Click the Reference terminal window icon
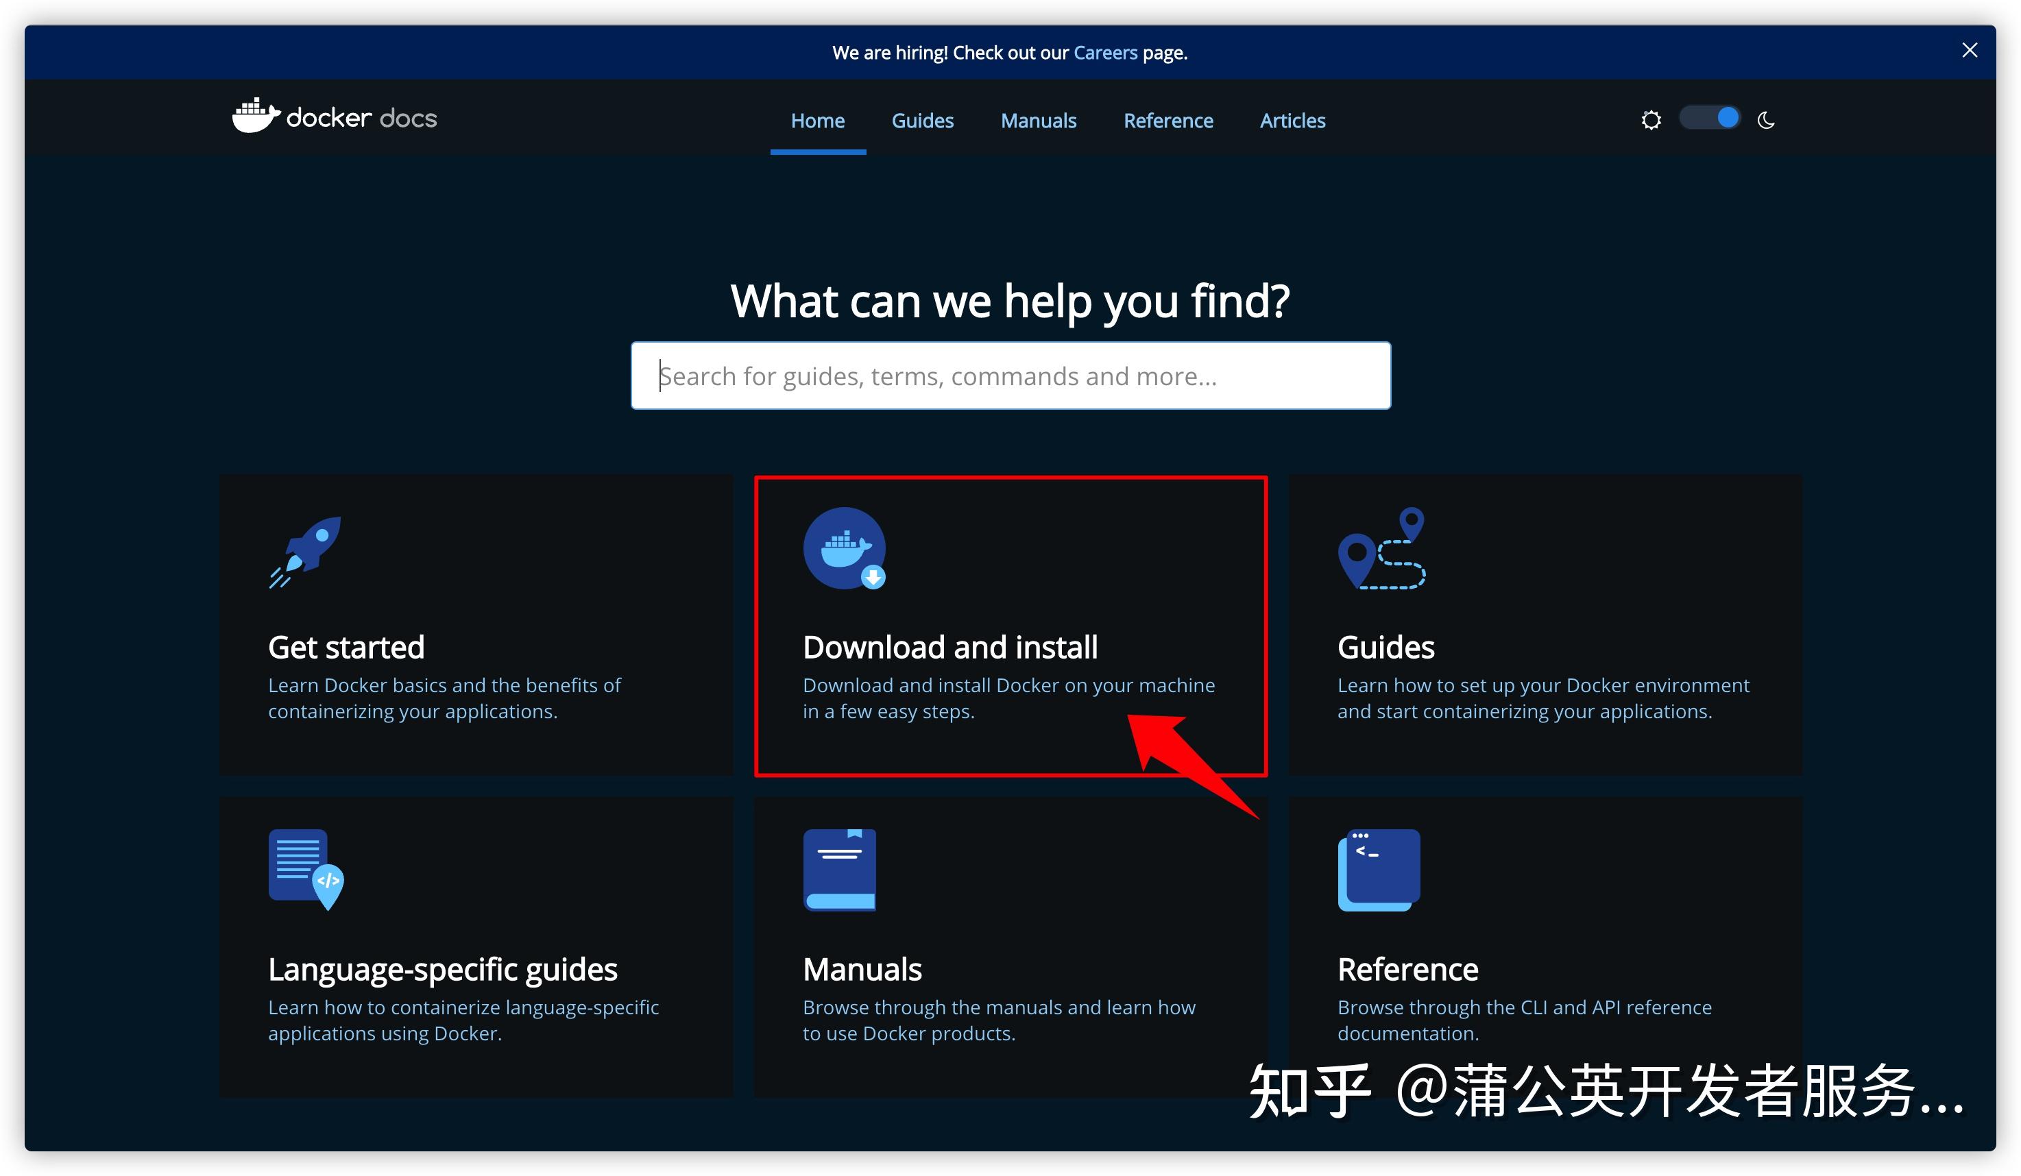 pos(1379,870)
